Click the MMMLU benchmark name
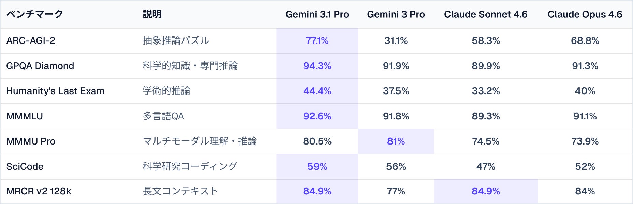The height and width of the screenshot is (204, 633). pos(25,116)
